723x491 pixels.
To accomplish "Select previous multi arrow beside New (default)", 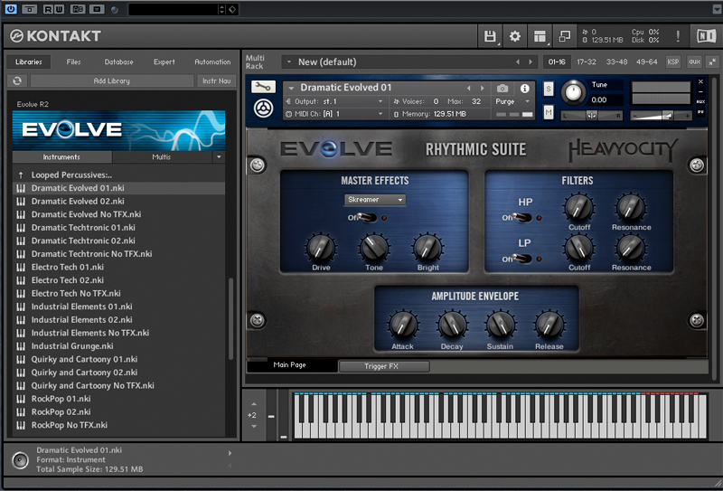I will [x=518, y=61].
